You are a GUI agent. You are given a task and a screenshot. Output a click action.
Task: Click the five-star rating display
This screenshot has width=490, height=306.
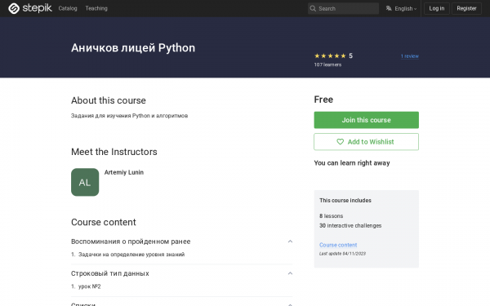[330, 55]
